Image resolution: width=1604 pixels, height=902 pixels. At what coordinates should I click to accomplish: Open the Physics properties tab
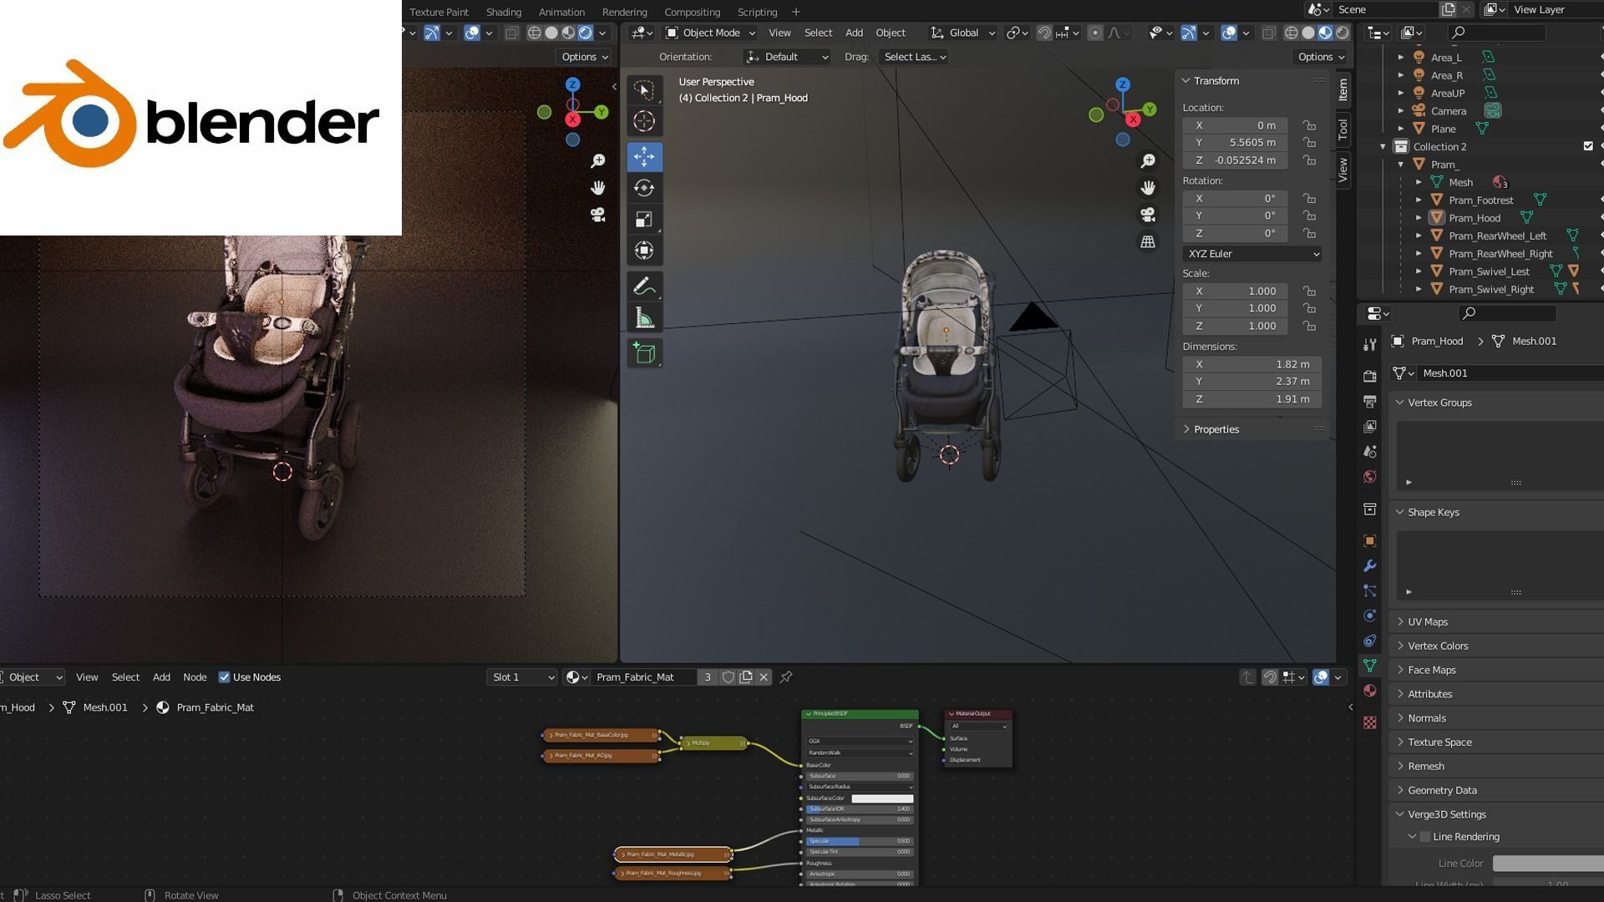[x=1369, y=616]
